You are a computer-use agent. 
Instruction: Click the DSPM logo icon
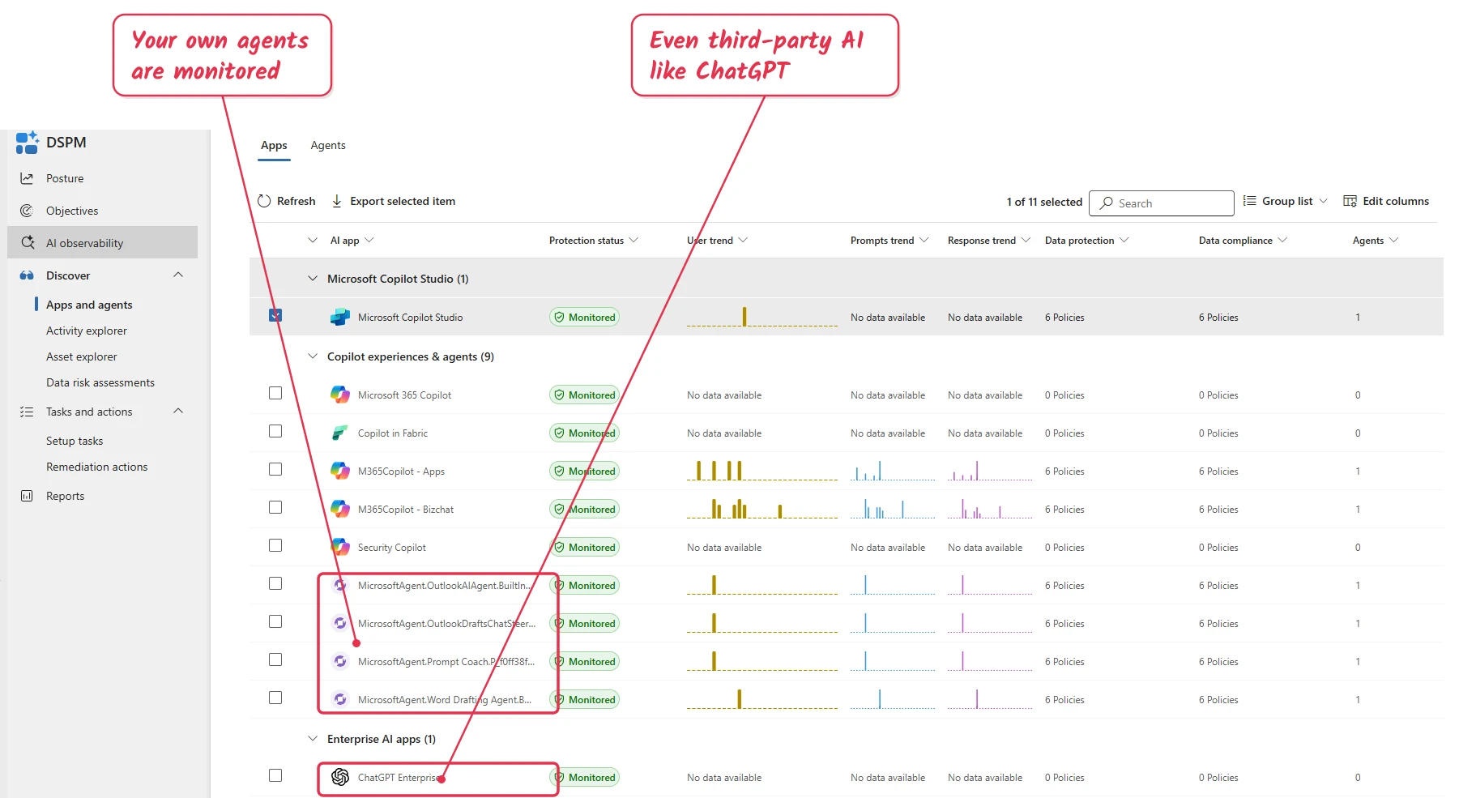pos(27,143)
